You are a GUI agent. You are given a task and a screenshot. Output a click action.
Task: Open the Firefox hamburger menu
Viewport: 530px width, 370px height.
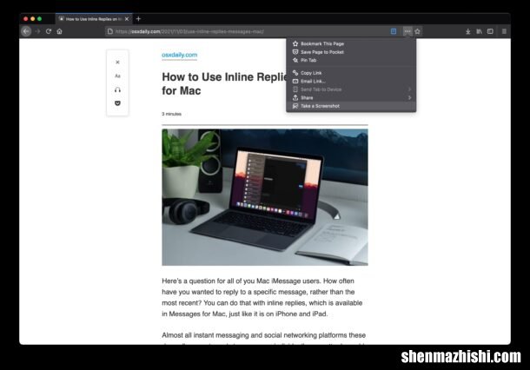(504, 31)
